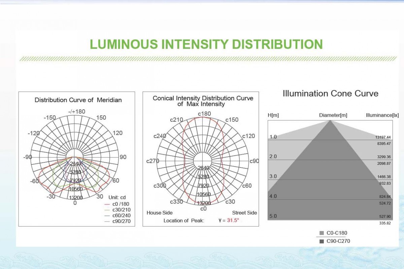The image size is (404, 269).
Task: Click the -/+180 label on meridian chart
Action: point(77,111)
